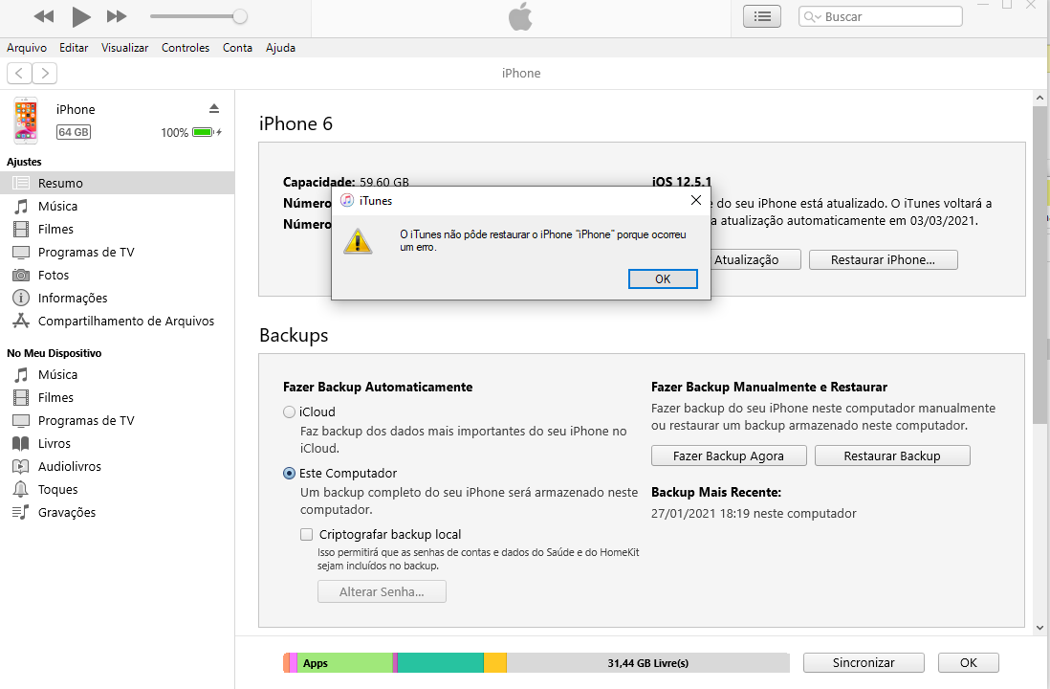Click the fast-forward playback button
1050x689 pixels.
[x=117, y=16]
